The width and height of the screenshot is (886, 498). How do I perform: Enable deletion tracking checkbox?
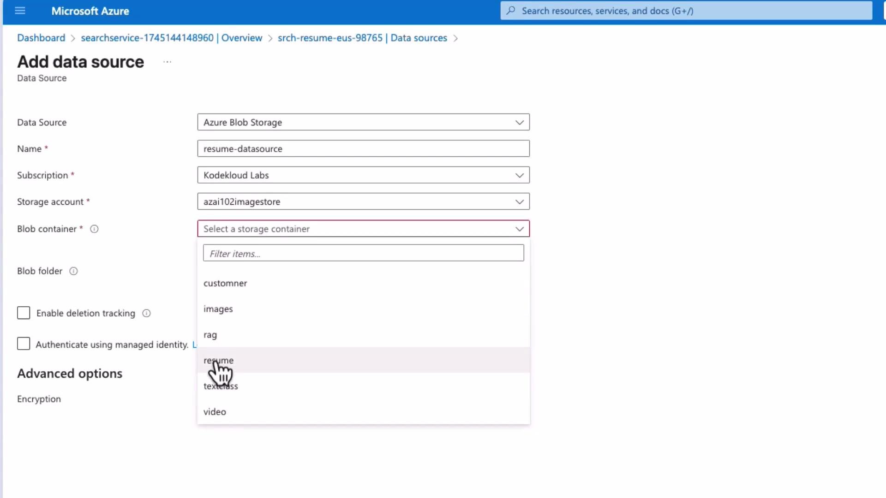click(24, 313)
